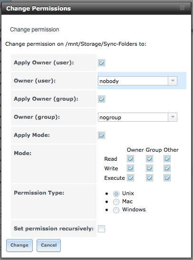Uncheck Other Read permission
Viewport: 193px width, 260px height.
coord(167,159)
